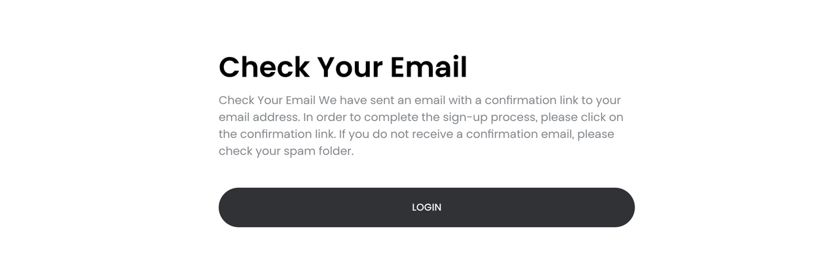This screenshot has height=278, width=838.
Task: Click the last line "check your spam folder."
Action: tap(286, 152)
